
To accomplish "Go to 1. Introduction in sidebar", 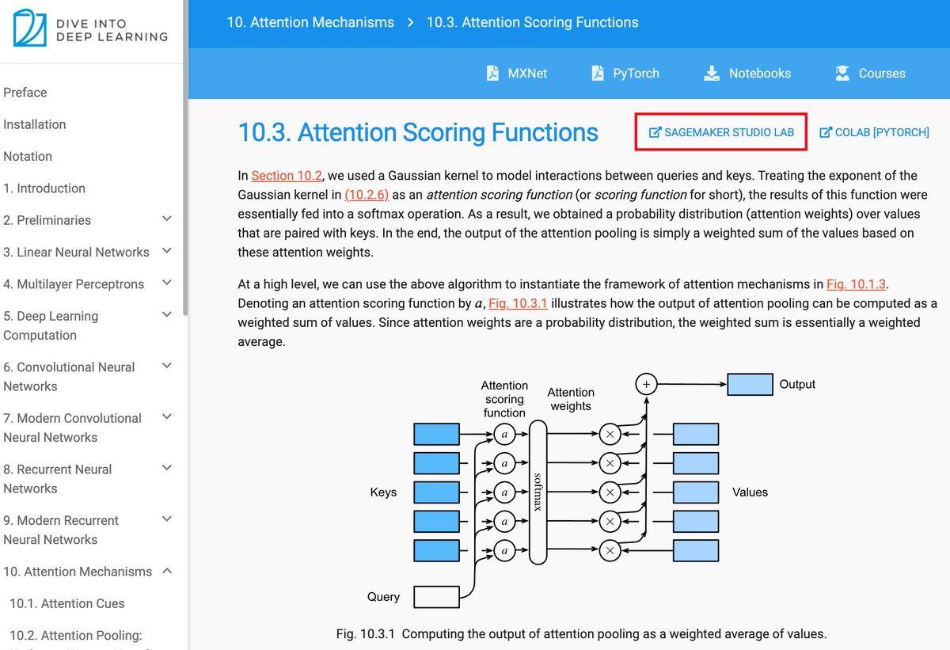I will 44,188.
